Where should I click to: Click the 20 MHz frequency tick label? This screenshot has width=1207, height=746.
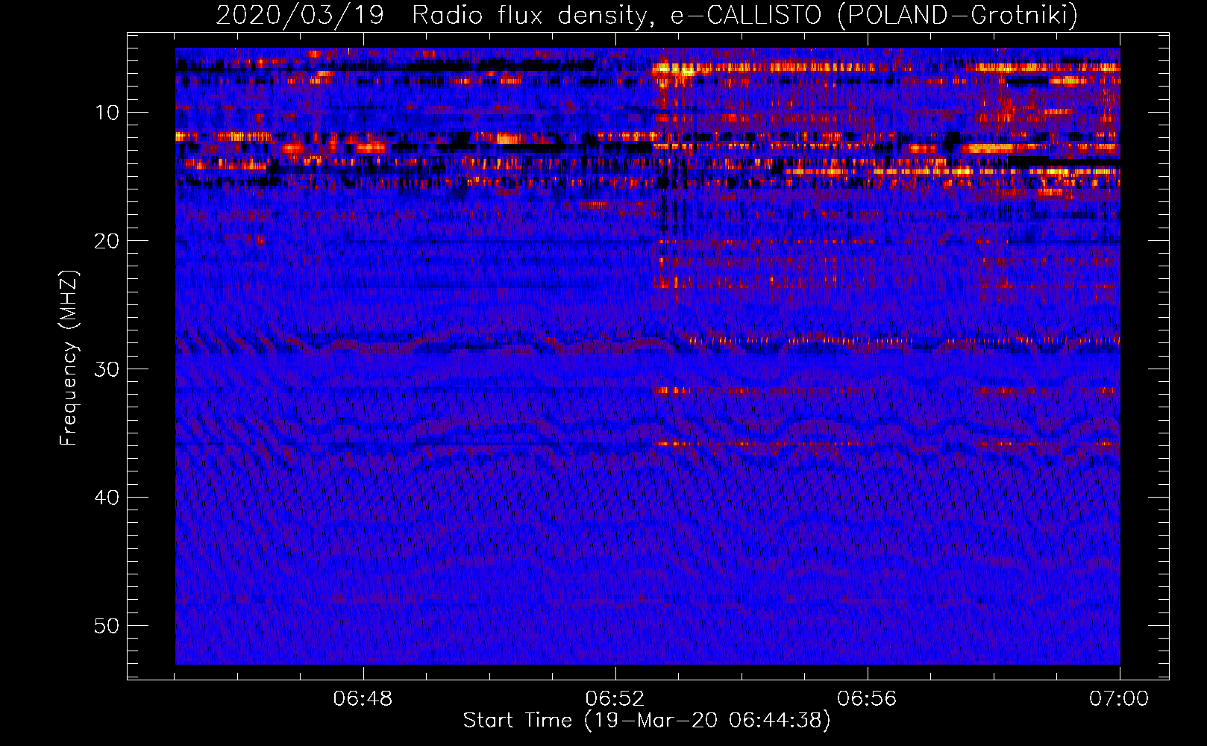pyautogui.click(x=107, y=241)
